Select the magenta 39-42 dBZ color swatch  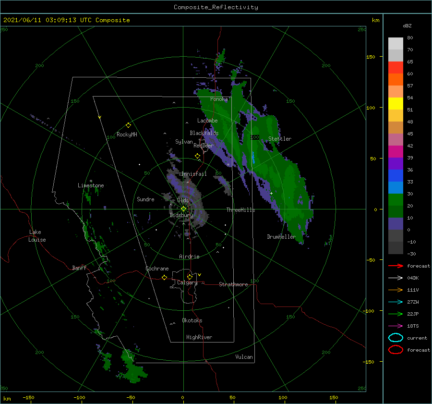coord(396,152)
